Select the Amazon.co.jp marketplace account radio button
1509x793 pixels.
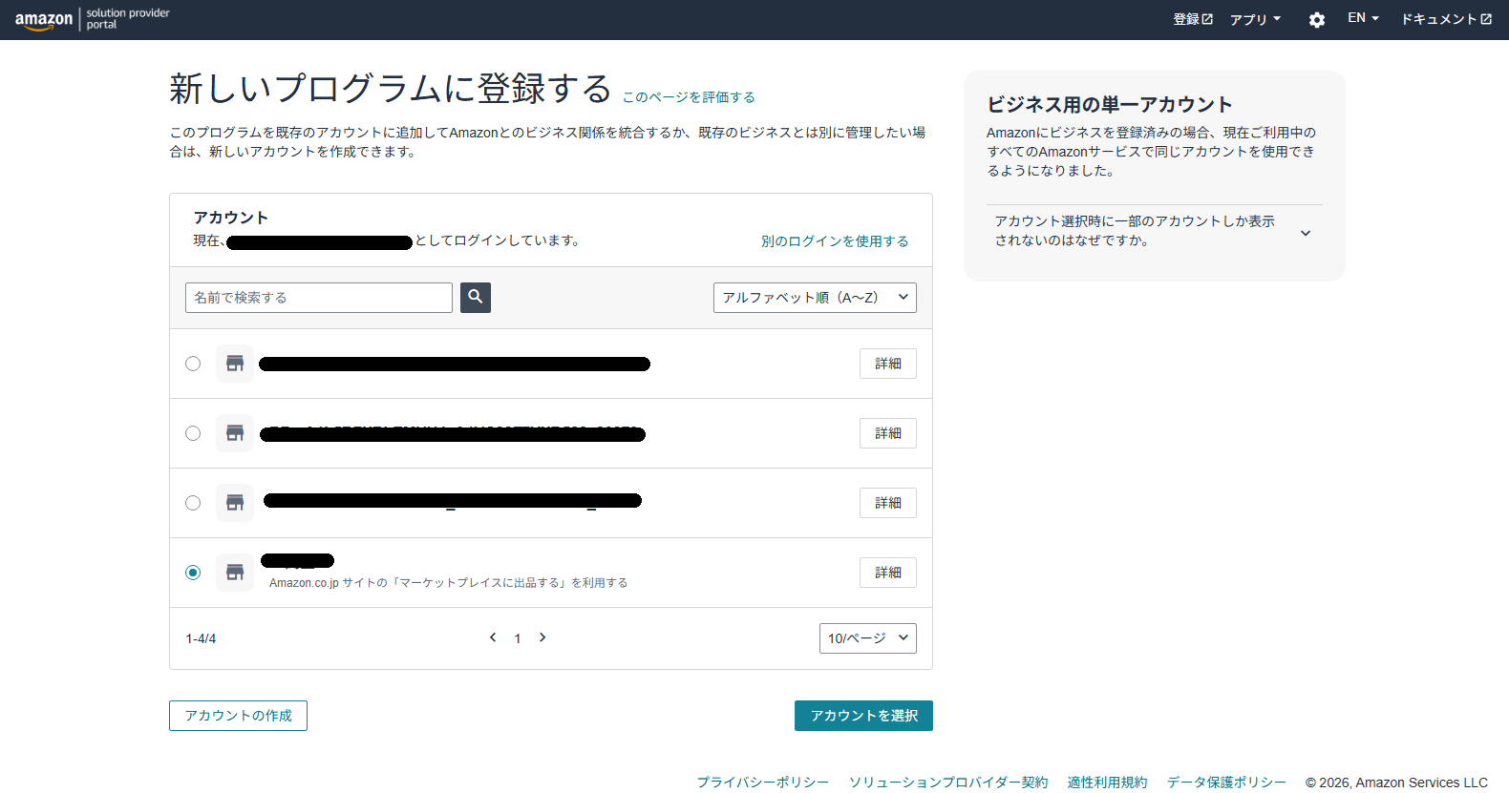point(193,573)
